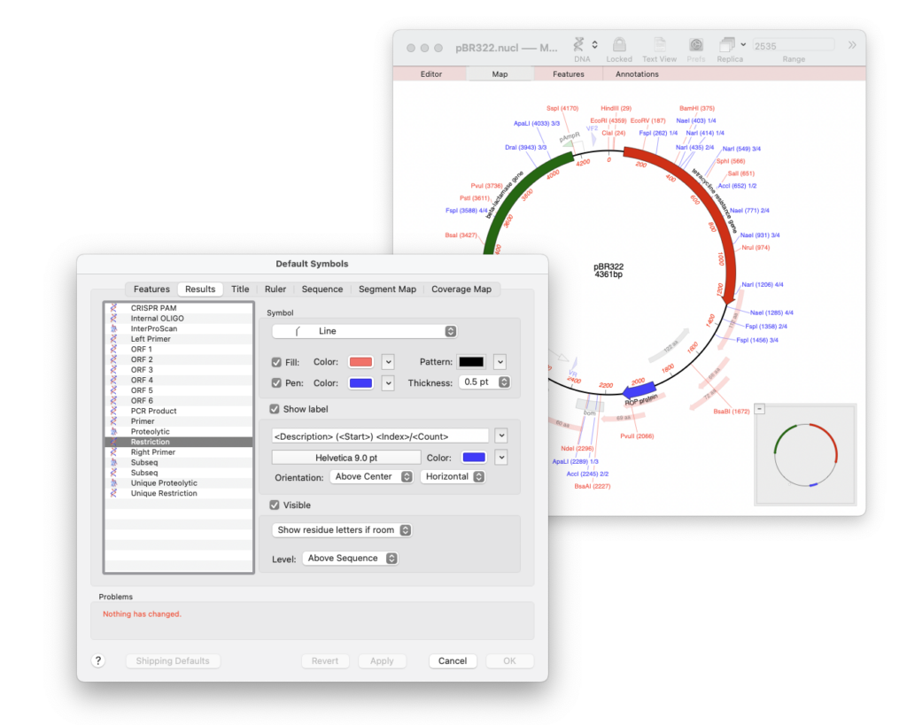Open the Show residue letters dropdown

coord(343,530)
